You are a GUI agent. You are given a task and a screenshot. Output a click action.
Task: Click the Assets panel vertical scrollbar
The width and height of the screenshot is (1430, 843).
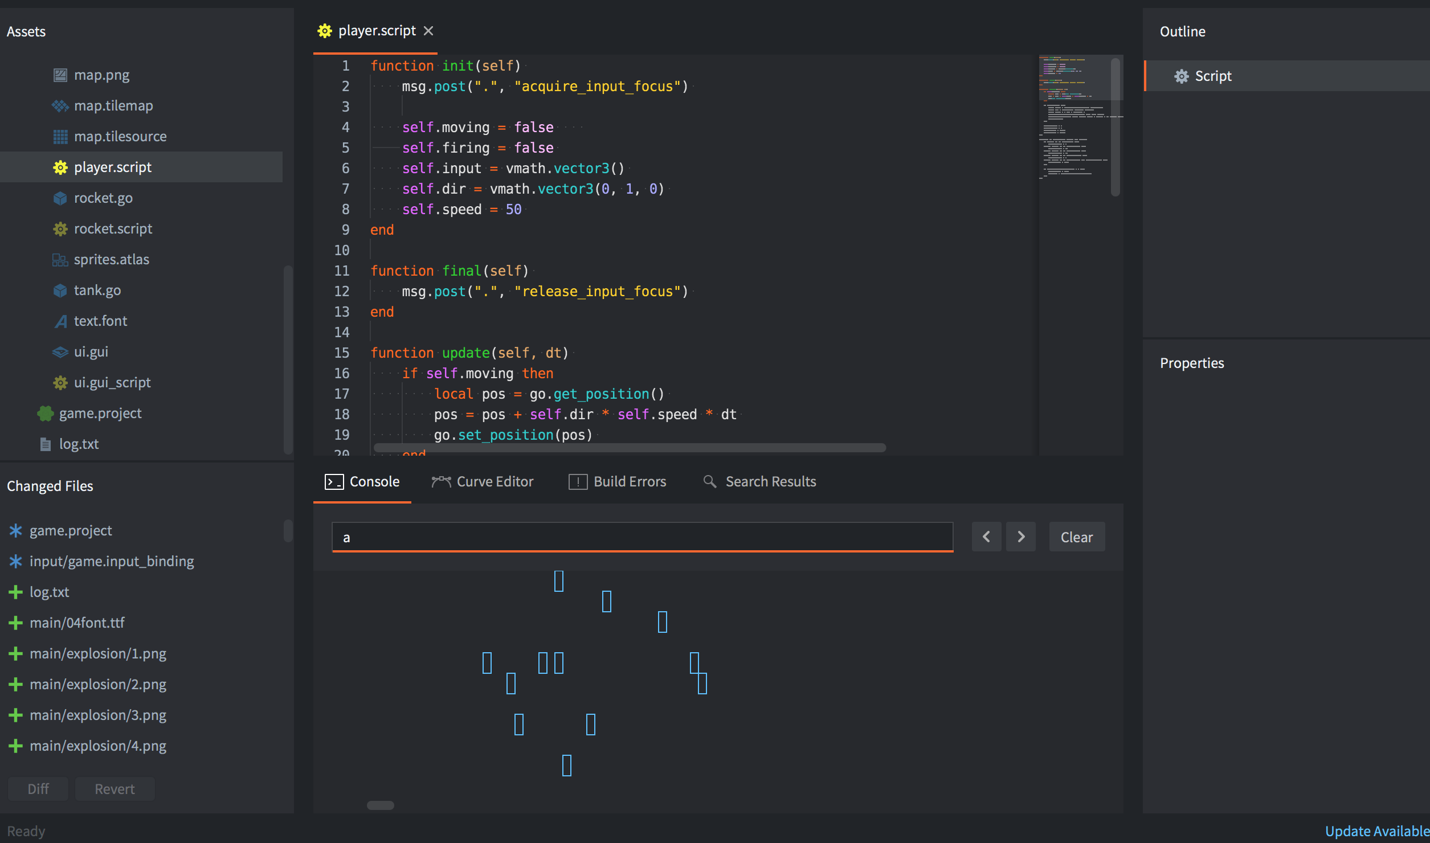288,359
